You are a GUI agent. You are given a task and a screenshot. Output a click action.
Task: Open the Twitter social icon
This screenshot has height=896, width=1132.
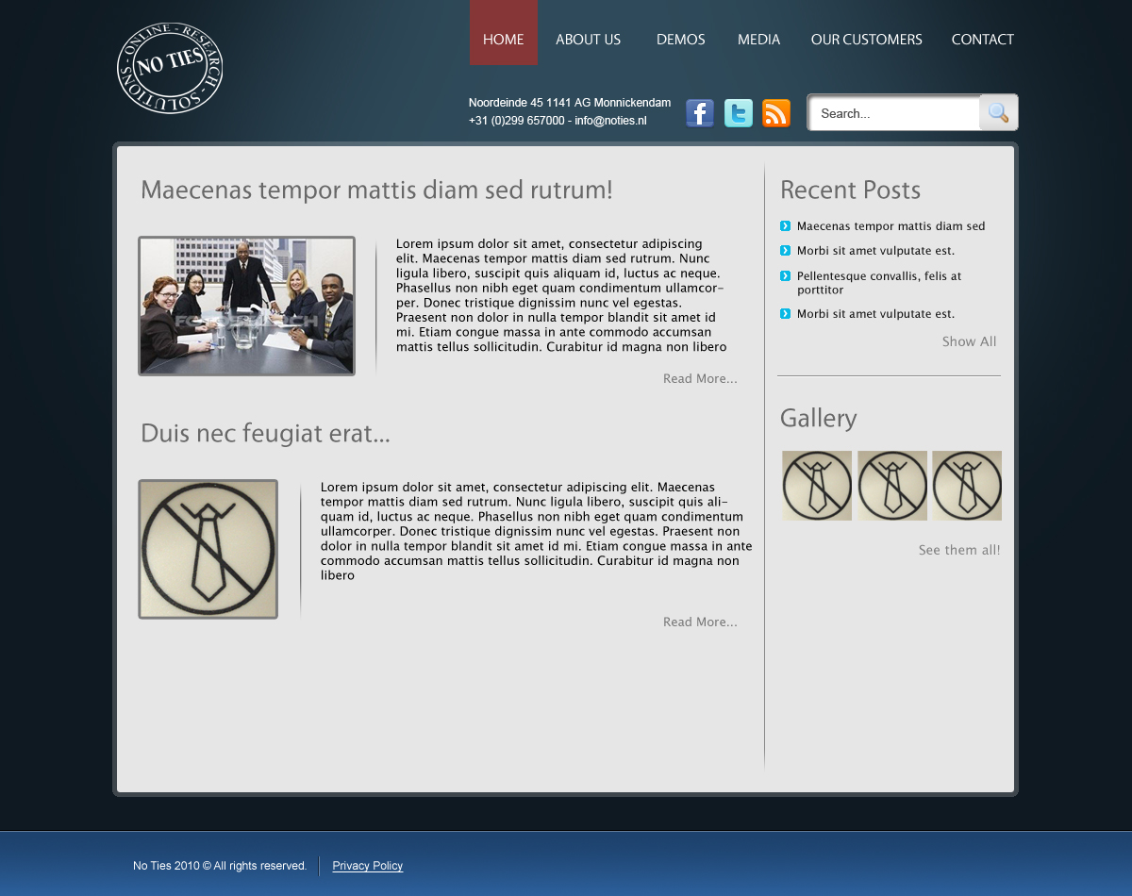pyautogui.click(x=739, y=113)
